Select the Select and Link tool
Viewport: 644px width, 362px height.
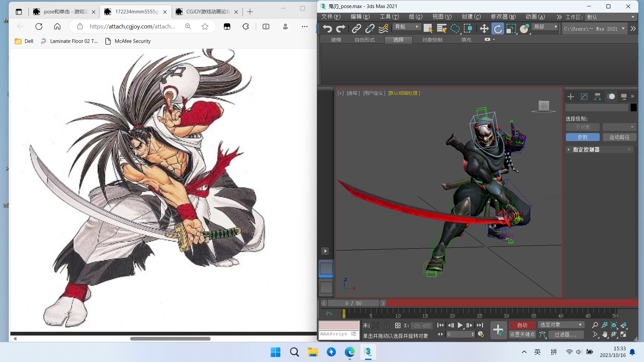point(356,29)
